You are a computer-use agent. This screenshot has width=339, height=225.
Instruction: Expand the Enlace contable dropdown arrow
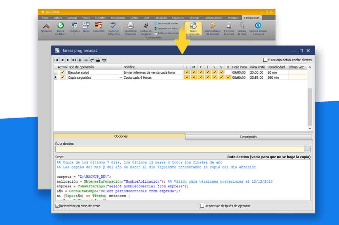click(x=66, y=34)
